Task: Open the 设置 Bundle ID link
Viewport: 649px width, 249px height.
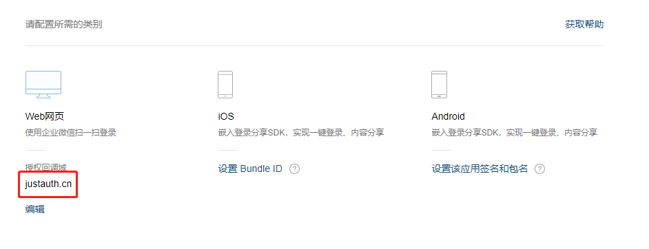Action: click(250, 169)
